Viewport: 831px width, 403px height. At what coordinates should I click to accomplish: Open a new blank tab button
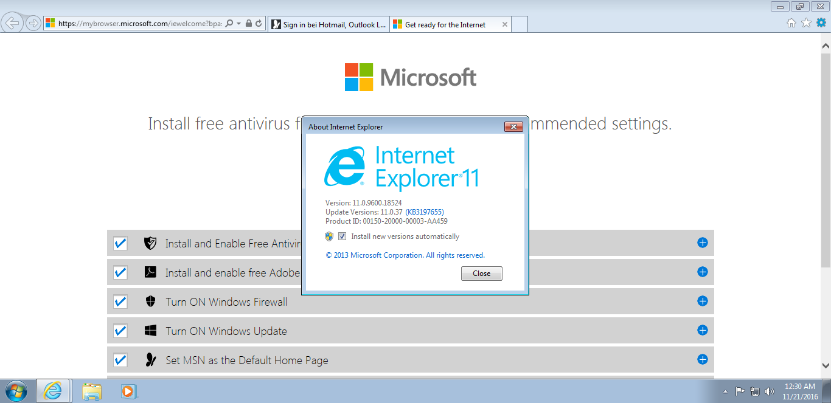[520, 24]
